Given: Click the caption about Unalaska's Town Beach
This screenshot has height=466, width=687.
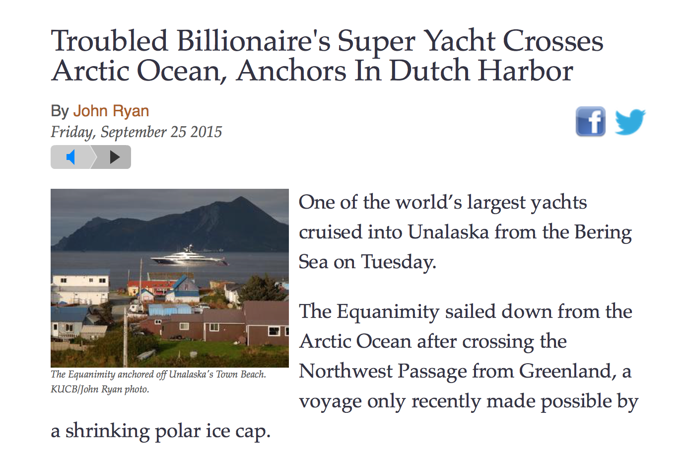Looking at the screenshot, I should tap(158, 374).
